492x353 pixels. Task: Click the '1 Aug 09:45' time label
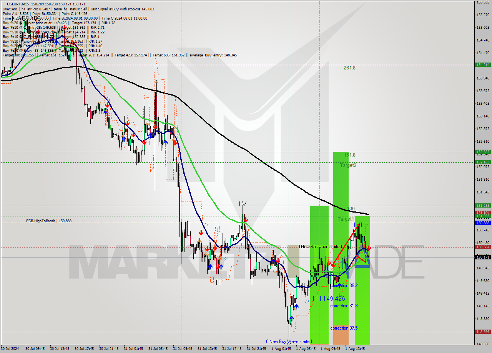(330, 349)
